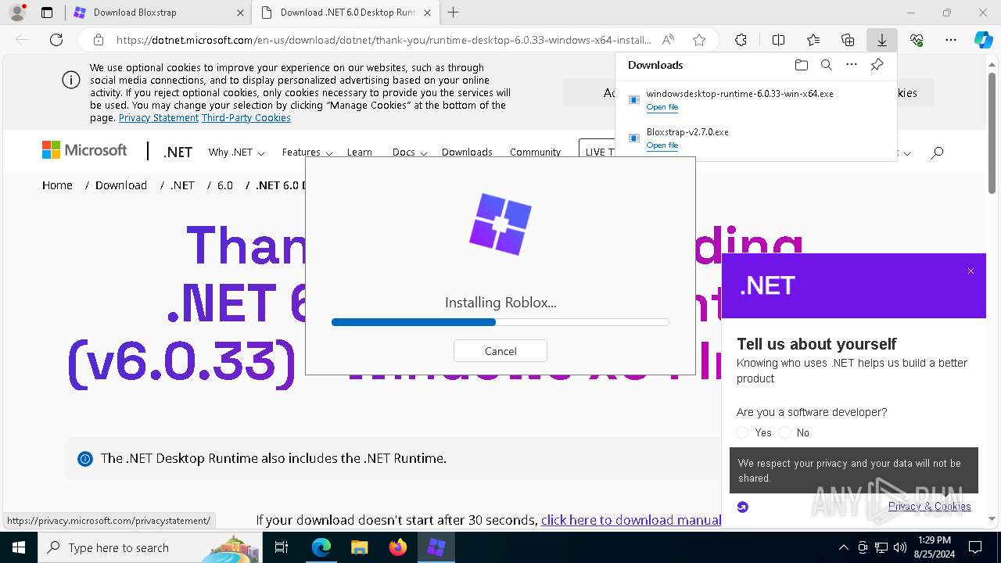Open the Community nav item
The height and width of the screenshot is (563, 1001).
click(536, 152)
